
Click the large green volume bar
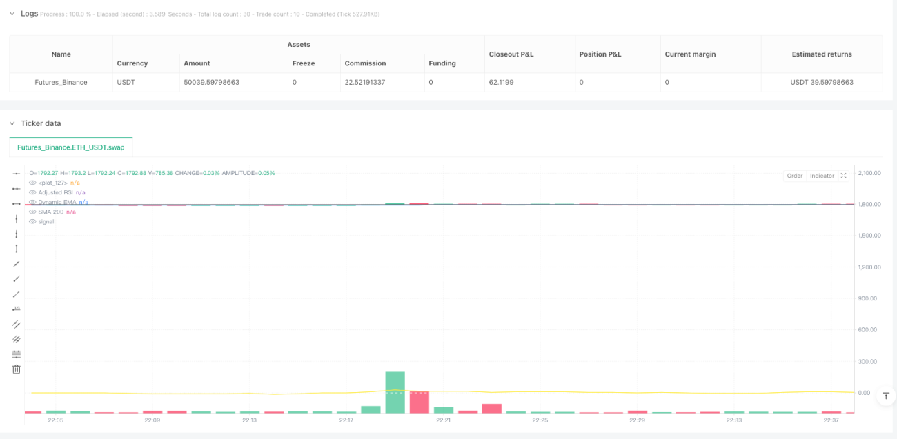pyautogui.click(x=395, y=392)
